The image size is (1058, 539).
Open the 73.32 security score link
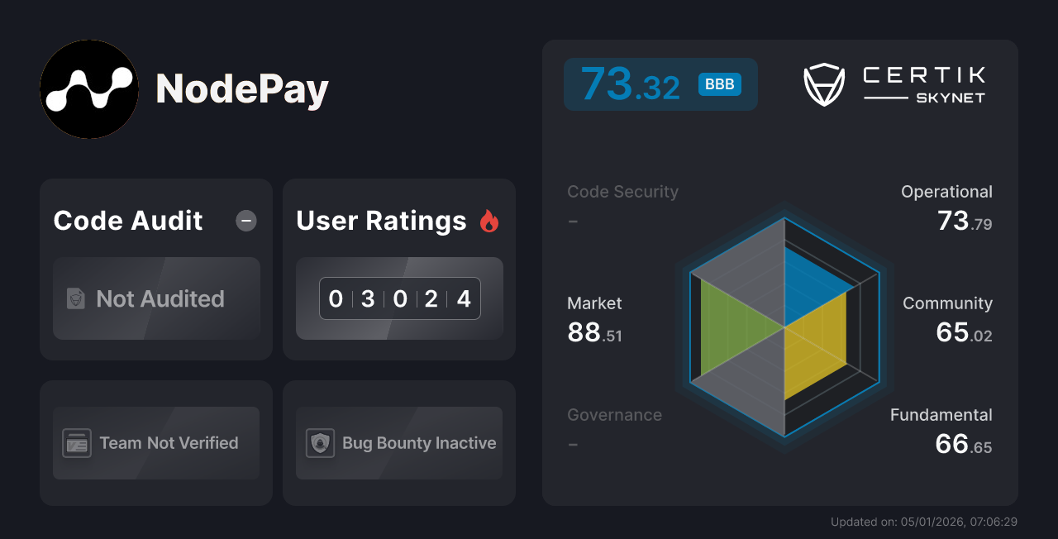click(630, 83)
